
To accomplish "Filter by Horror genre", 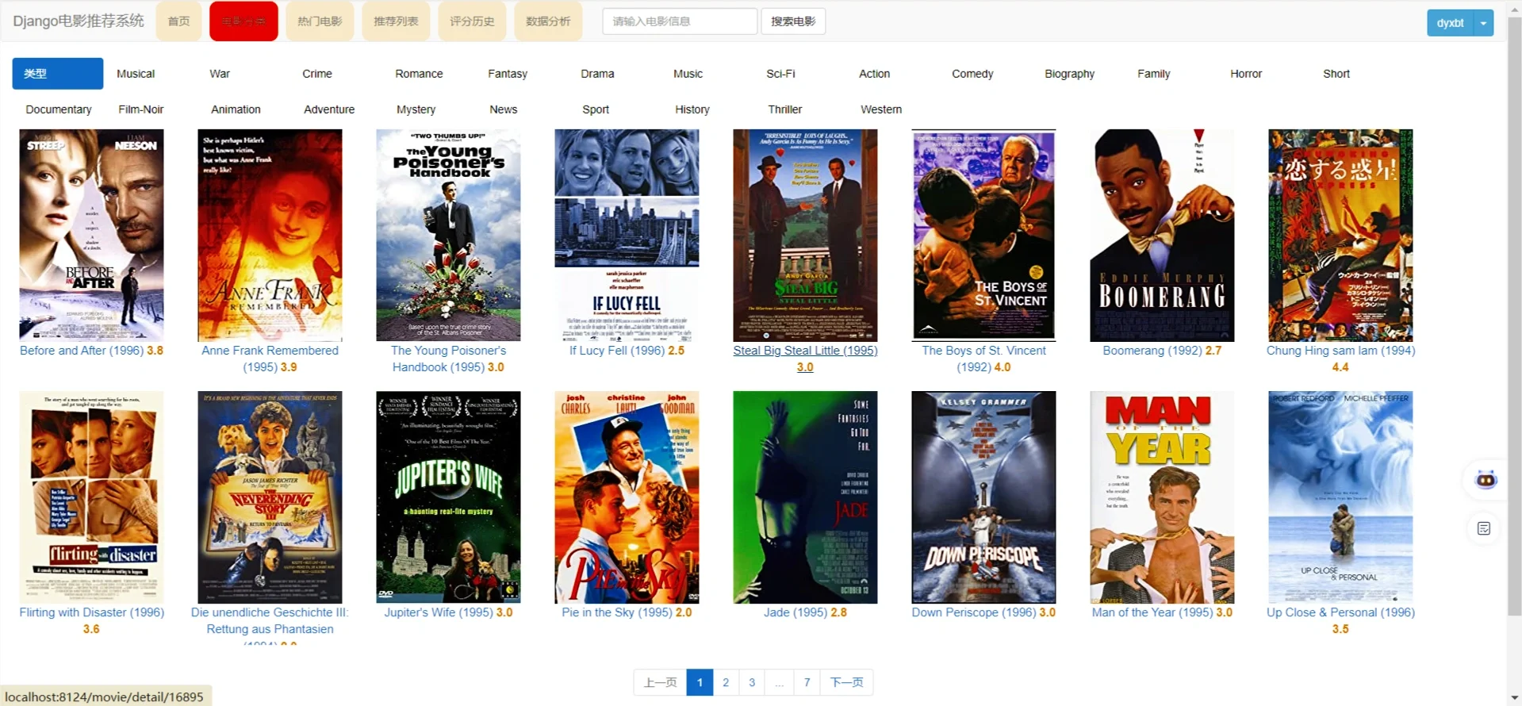I will pos(1246,74).
